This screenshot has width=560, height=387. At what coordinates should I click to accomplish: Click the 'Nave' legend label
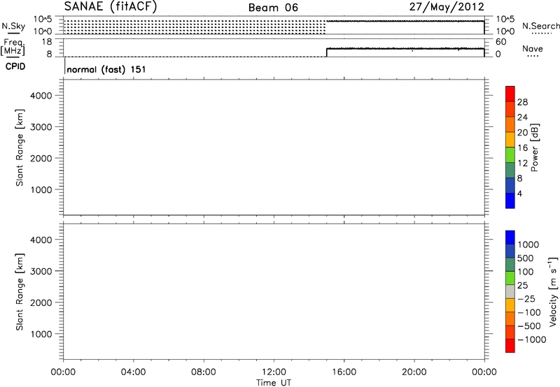(533, 48)
